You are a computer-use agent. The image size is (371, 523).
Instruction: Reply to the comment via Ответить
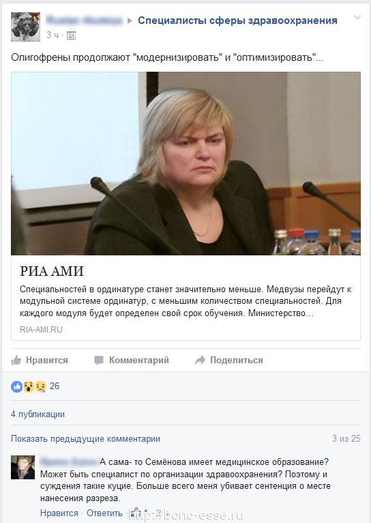pos(104,513)
